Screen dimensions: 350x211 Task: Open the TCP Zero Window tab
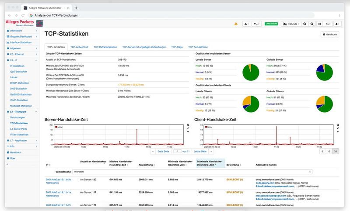coord(198,47)
